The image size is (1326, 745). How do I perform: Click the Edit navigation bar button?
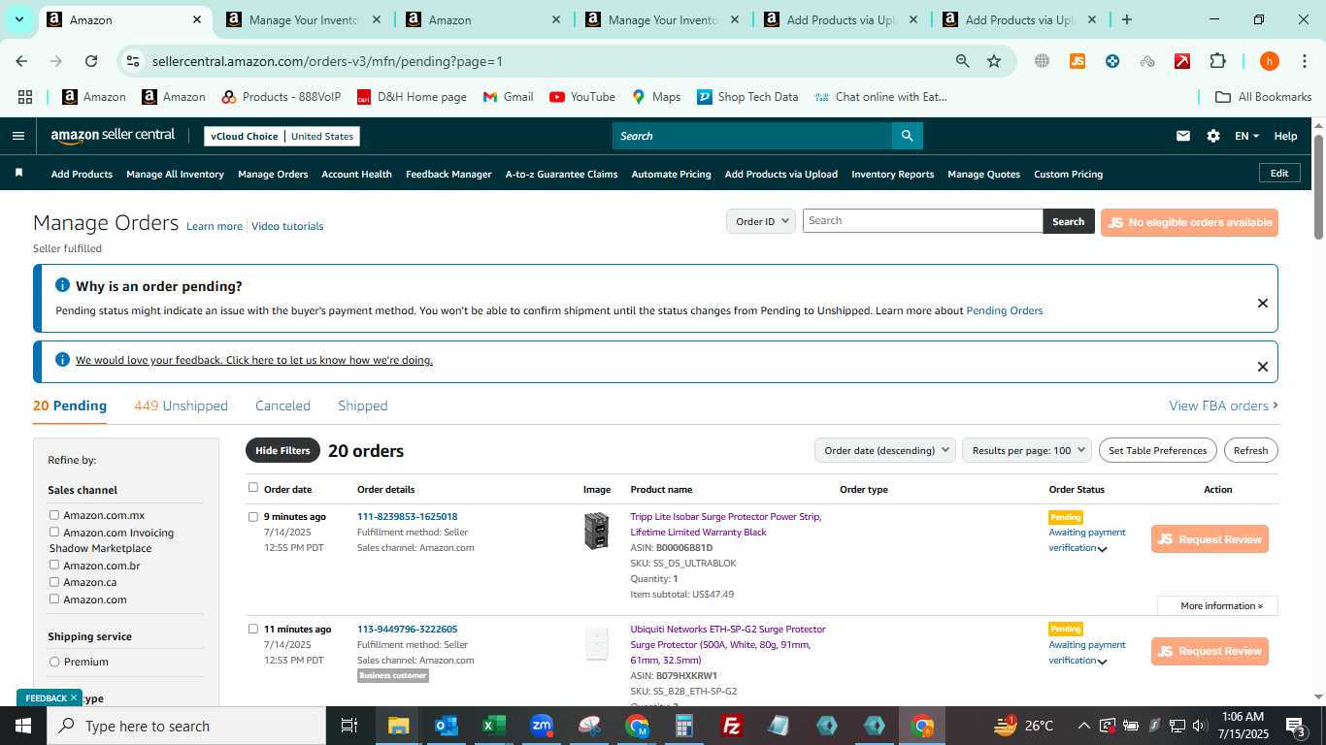[1279, 173]
